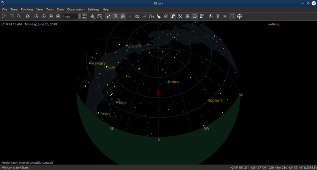The width and height of the screenshot is (317, 170).
Task: Step the clock backward one step
Action: click(x=44, y=16)
